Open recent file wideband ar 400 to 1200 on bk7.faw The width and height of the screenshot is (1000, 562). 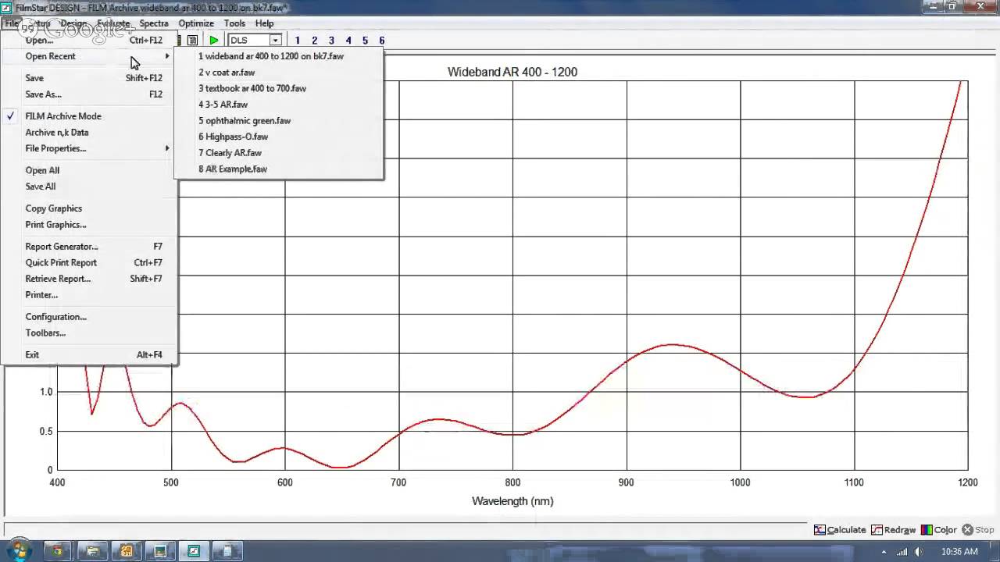[279, 56]
